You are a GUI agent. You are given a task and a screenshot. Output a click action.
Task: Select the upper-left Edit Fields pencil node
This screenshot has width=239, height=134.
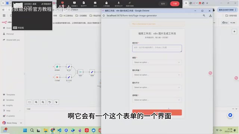[x=69, y=67]
